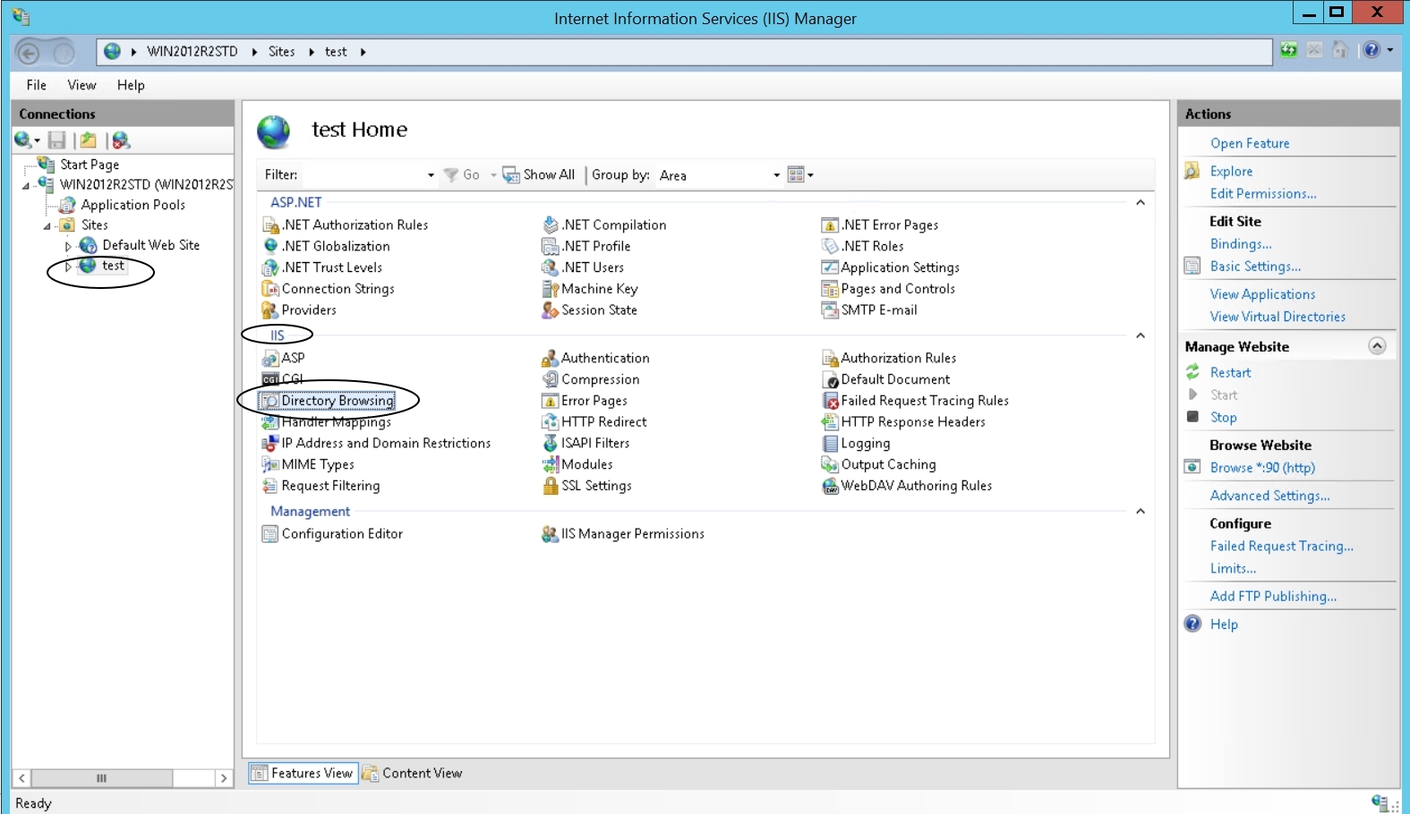Click Browse *:90 (http) link
The image size is (1410, 814).
1262,468
